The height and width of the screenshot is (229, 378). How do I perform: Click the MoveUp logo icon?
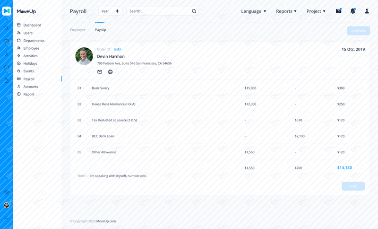tap(7, 11)
